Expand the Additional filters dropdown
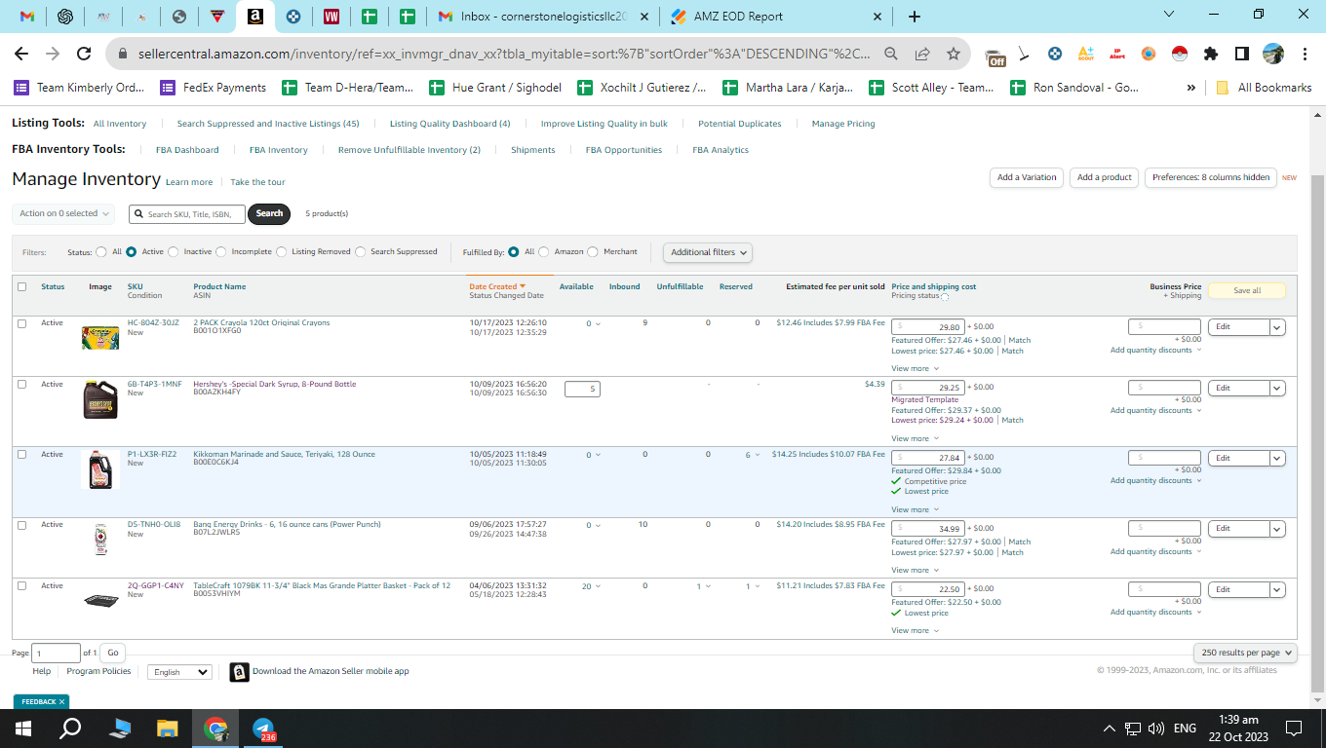The image size is (1326, 748). click(709, 252)
